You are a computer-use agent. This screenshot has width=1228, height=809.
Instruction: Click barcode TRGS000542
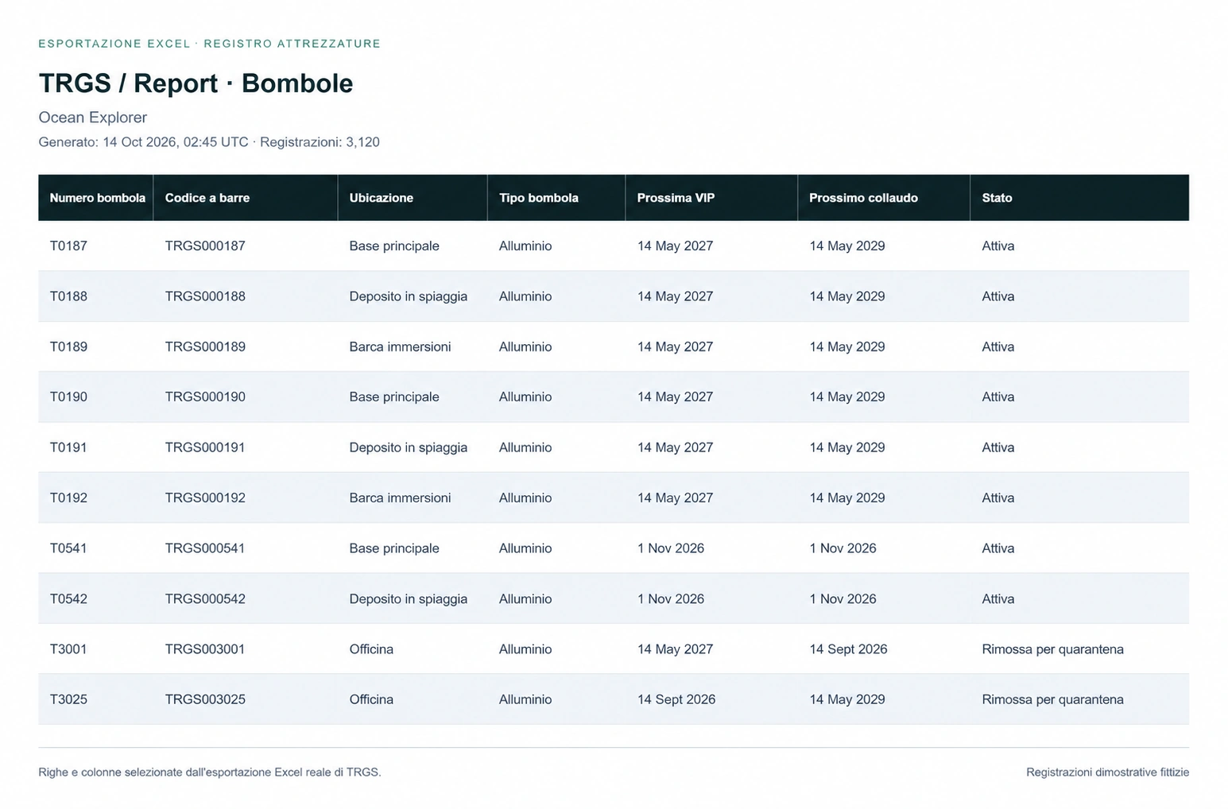point(205,599)
